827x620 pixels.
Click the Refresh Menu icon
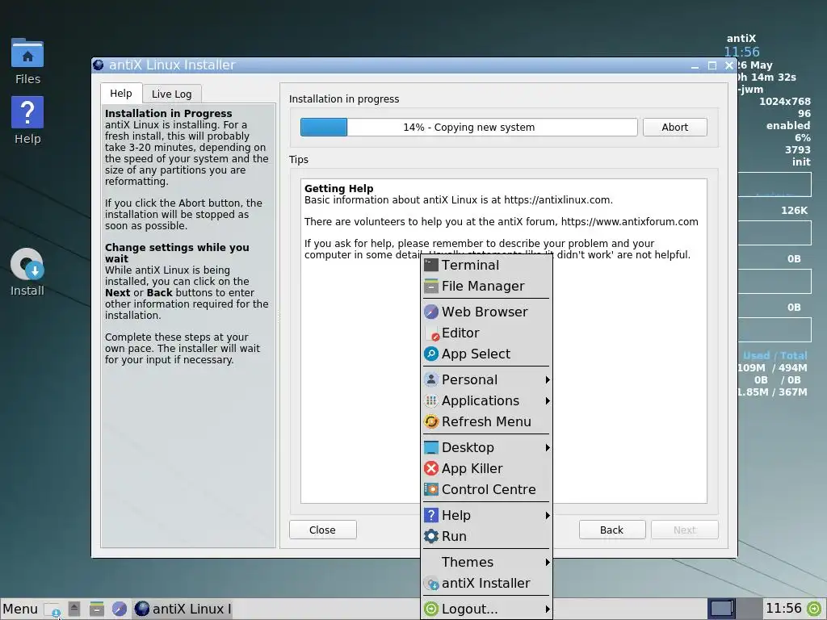pyautogui.click(x=431, y=422)
